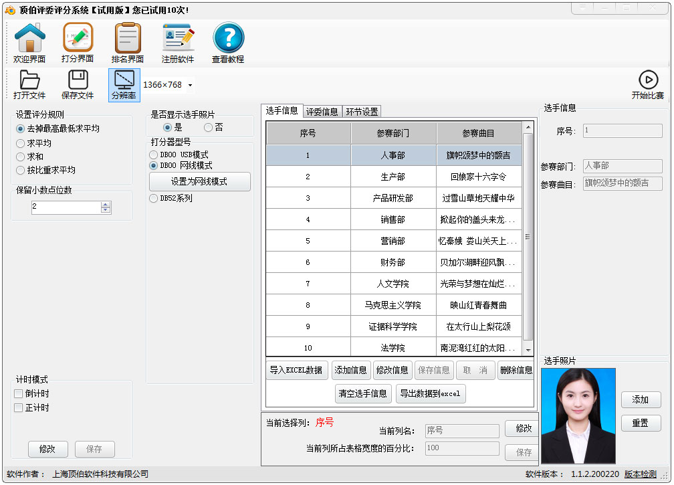Click the 打开文件 folder icon

coord(29,85)
